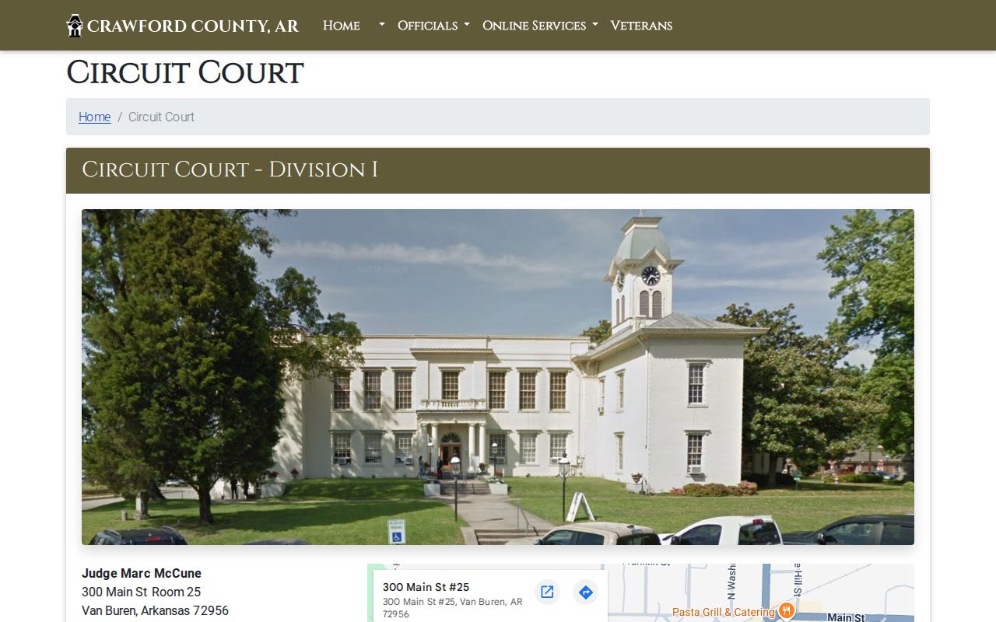Open the Veterans page
Screen dimensions: 996x622
pos(641,26)
